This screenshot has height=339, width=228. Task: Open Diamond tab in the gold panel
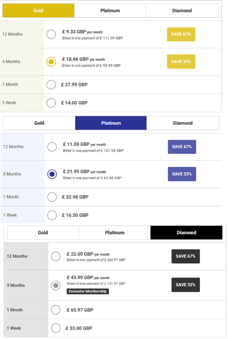182,10
